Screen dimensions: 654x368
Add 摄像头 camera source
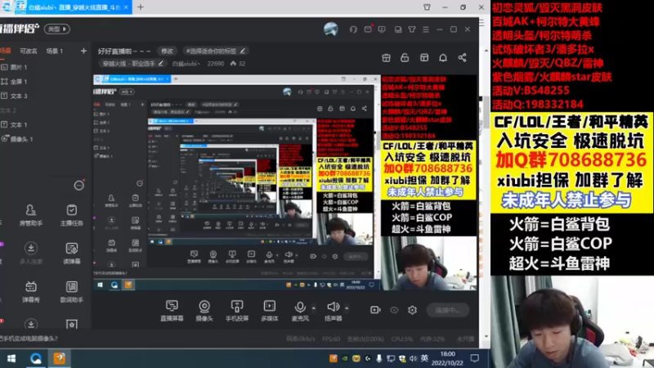204,311
